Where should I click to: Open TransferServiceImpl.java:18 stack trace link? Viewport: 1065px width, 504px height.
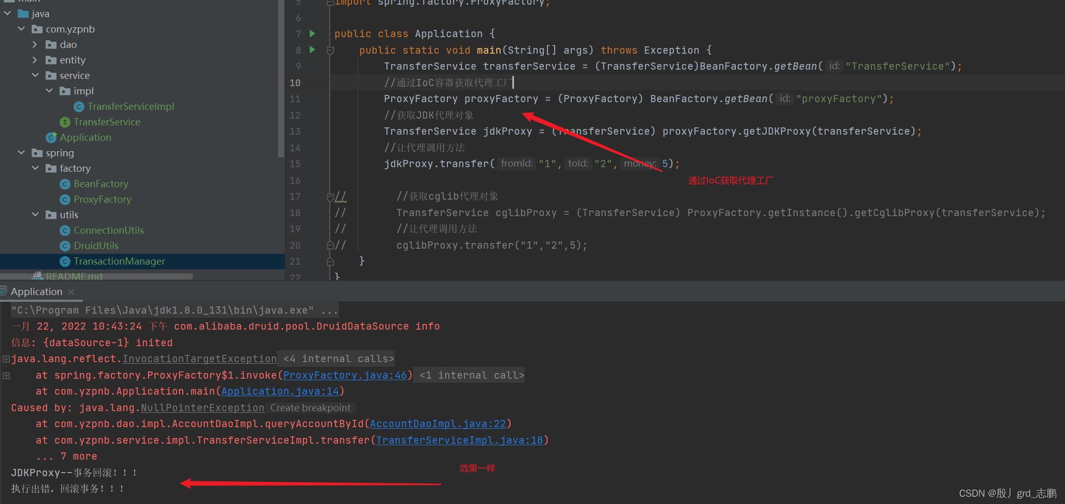point(460,440)
